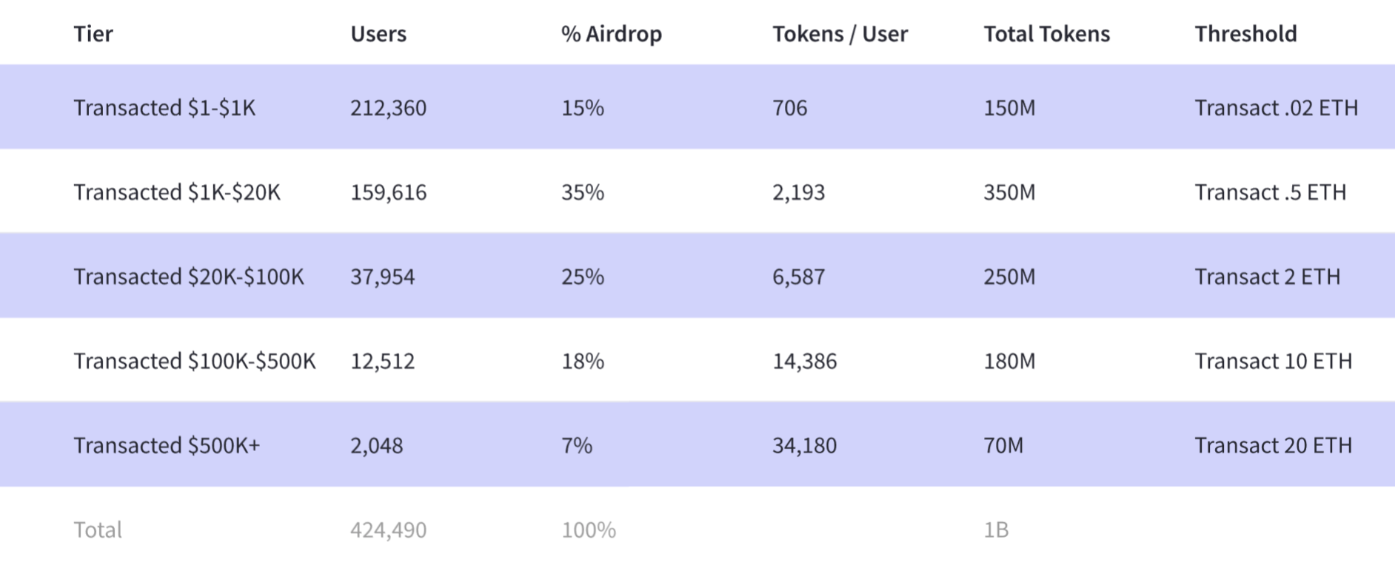Select the Transacted $1-$1K tier cell
Screen dimensions: 1395x565
[x=164, y=108]
